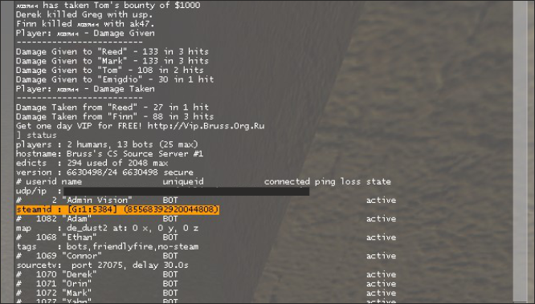This screenshot has width=535, height=304.
Task: Click the hostname Bruss's CS Source Server line
Action: (x=109, y=154)
